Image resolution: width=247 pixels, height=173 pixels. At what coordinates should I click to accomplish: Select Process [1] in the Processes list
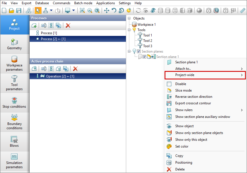click(x=49, y=33)
